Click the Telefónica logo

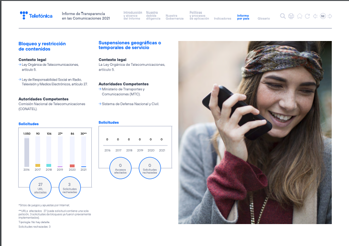click(36, 16)
